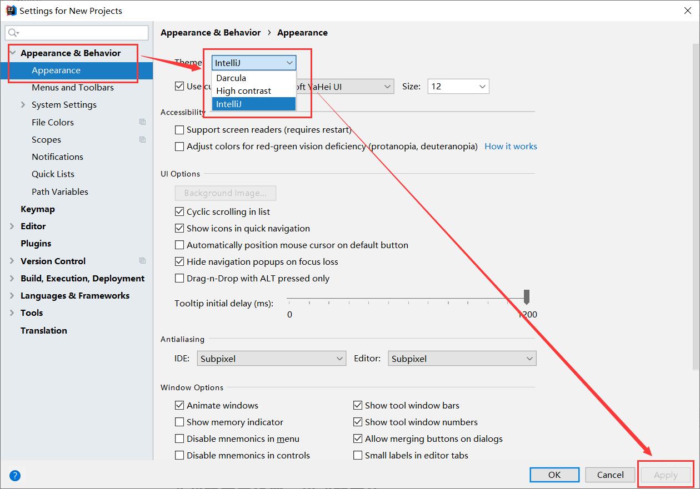700x489 pixels.
Task: Click Appearance & Behavior in the breadcrumb
Action: tap(211, 33)
